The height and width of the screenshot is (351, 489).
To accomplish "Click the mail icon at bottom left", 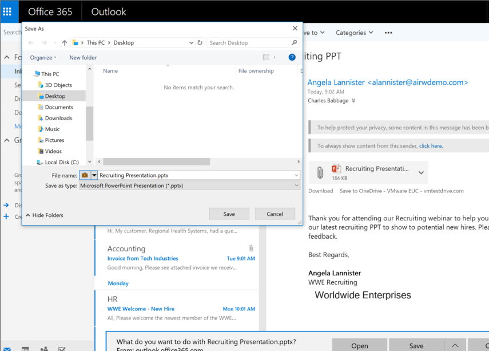I will [7, 349].
